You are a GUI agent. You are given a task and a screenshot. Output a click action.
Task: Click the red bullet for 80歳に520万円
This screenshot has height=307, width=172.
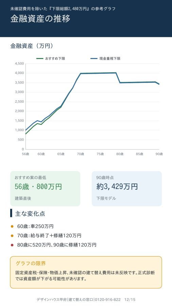click(12, 245)
